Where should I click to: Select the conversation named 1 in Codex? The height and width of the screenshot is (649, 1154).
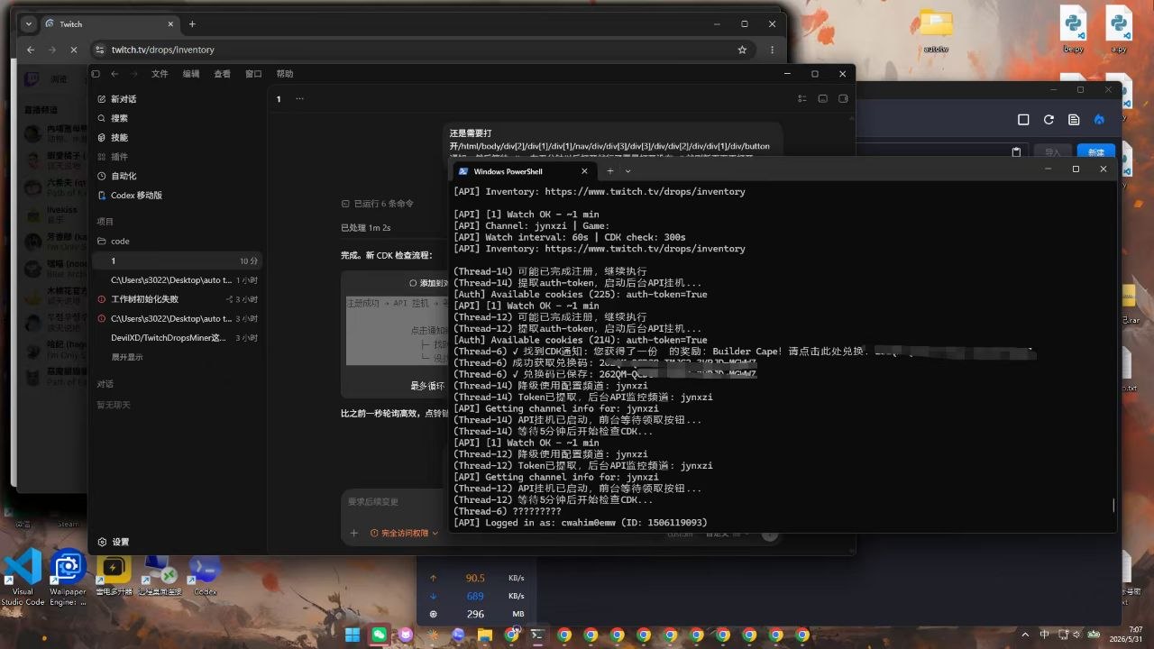point(177,261)
